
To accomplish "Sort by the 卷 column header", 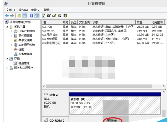I will point(52,22).
